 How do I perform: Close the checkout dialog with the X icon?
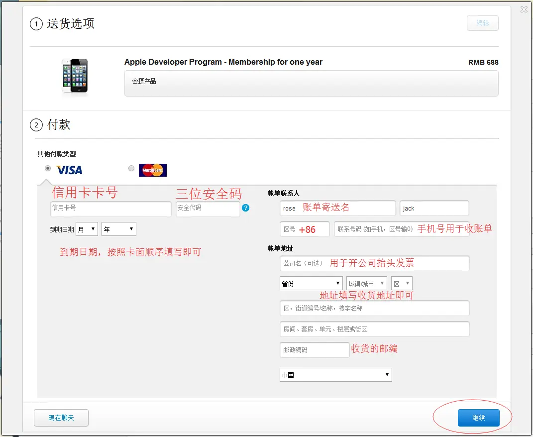pos(524,10)
